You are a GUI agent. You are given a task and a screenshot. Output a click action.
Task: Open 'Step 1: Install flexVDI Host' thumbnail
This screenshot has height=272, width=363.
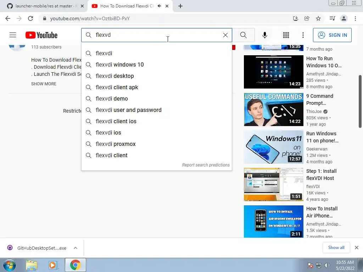click(273, 185)
